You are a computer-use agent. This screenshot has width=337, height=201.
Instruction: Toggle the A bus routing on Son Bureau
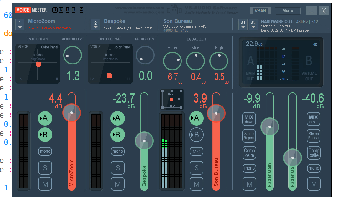[x=197, y=118]
